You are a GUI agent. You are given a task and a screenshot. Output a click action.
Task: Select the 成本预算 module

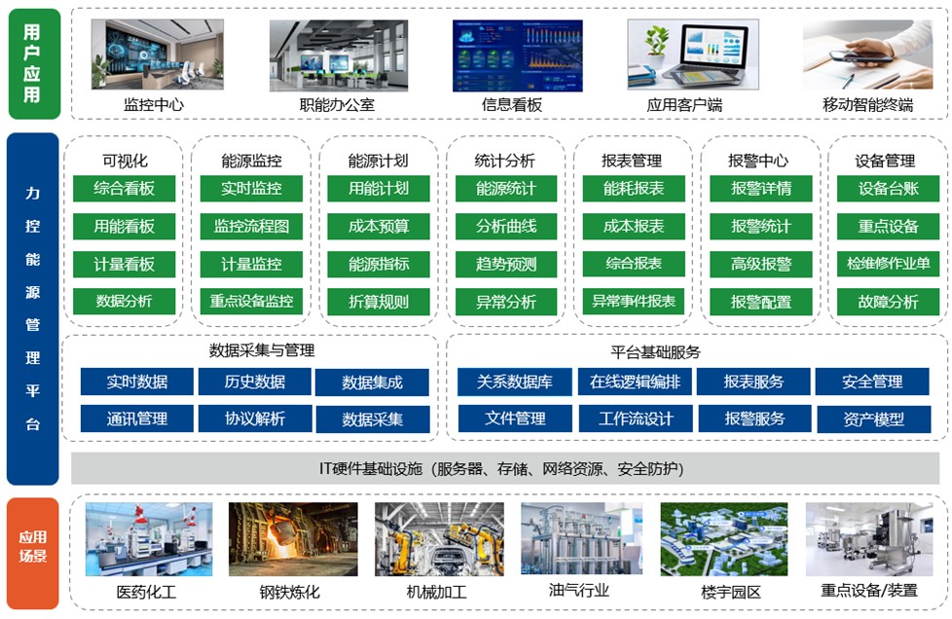(379, 227)
